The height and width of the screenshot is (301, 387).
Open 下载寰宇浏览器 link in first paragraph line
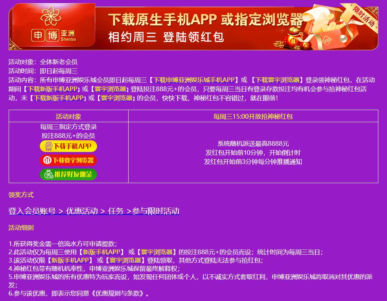point(277,80)
